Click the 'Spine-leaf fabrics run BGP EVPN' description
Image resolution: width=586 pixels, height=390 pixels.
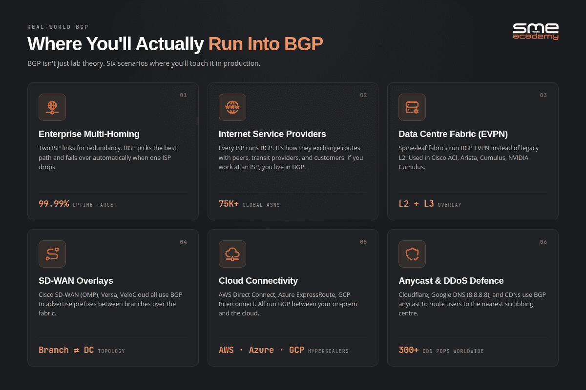(469, 157)
